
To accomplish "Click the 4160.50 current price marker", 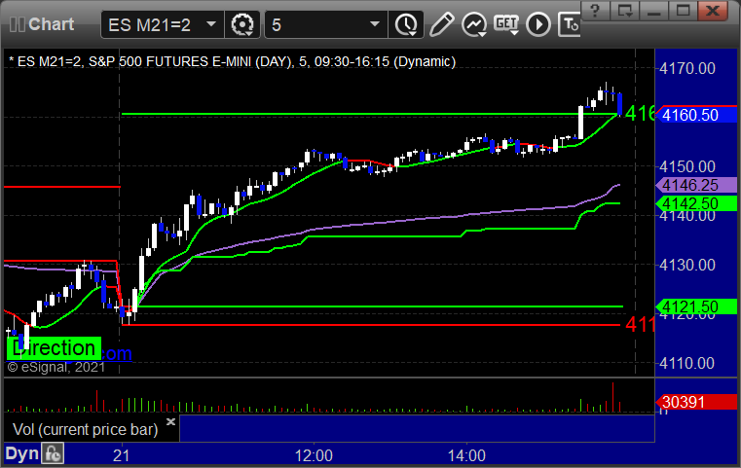I will pyautogui.click(x=696, y=115).
